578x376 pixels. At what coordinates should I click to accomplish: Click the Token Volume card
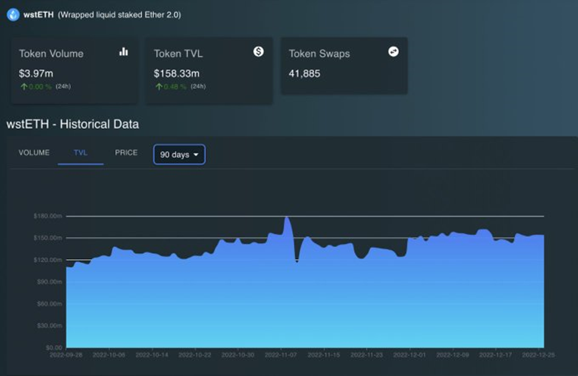tap(75, 70)
